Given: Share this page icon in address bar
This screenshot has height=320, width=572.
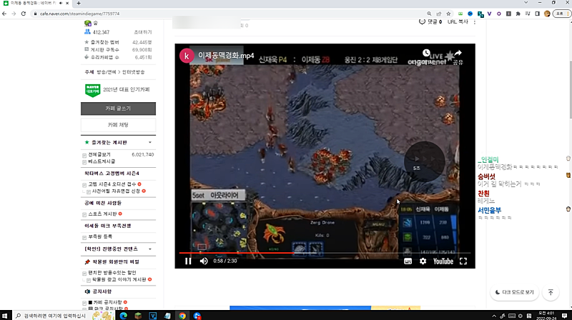Looking at the screenshot, I should (x=439, y=14).
